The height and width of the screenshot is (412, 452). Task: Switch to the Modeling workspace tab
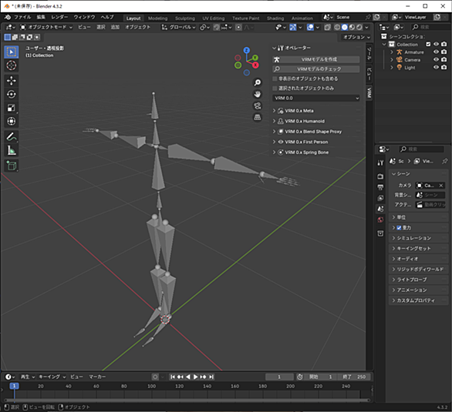[x=157, y=18]
